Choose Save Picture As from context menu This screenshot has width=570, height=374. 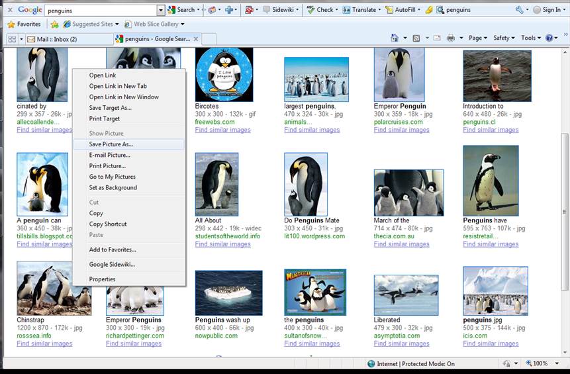click(x=111, y=144)
